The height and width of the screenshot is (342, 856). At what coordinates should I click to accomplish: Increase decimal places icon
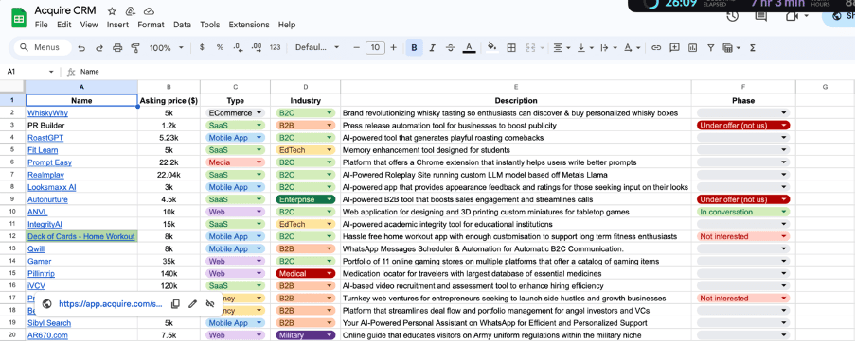coord(257,47)
